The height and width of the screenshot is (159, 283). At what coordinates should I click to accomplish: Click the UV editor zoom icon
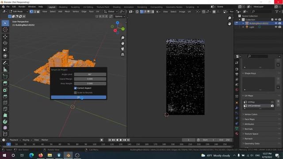[229, 18]
